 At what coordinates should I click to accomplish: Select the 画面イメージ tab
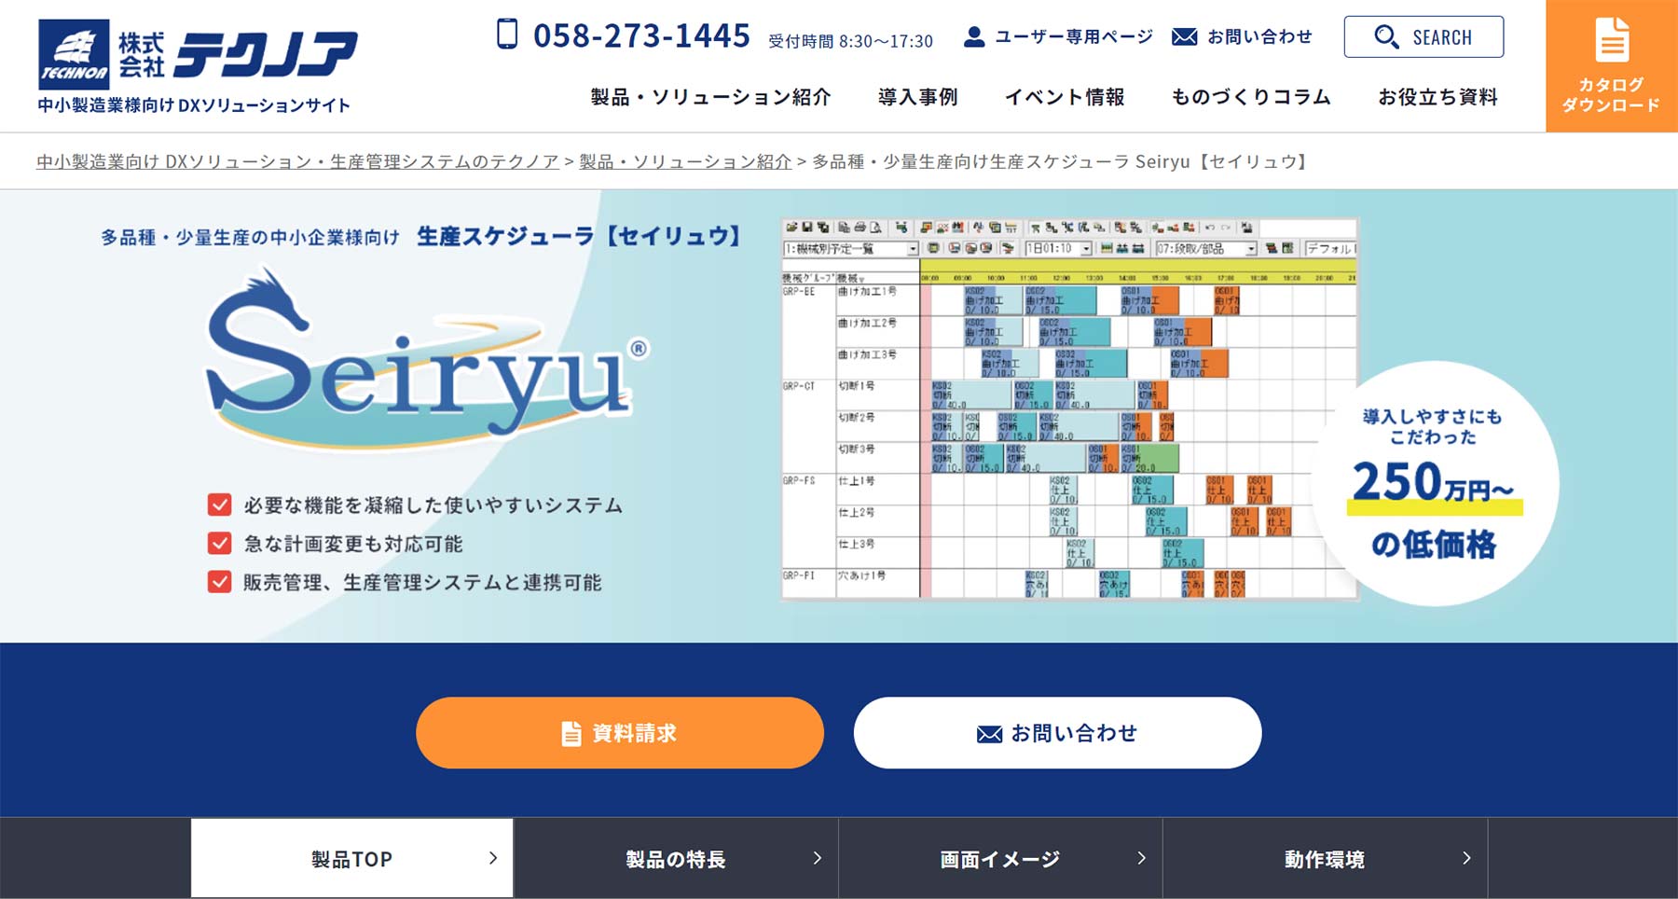(1000, 858)
